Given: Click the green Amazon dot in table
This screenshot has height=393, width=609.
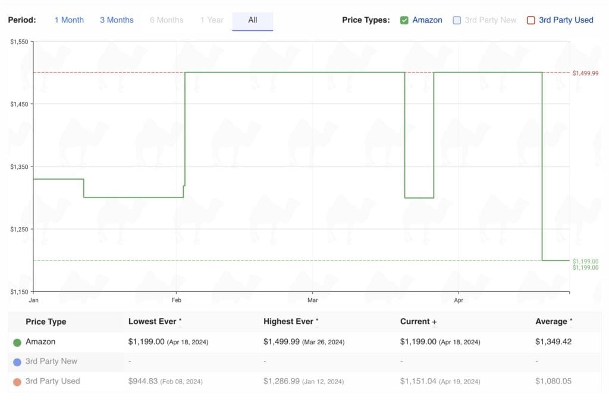Looking at the screenshot, I should 17,342.
